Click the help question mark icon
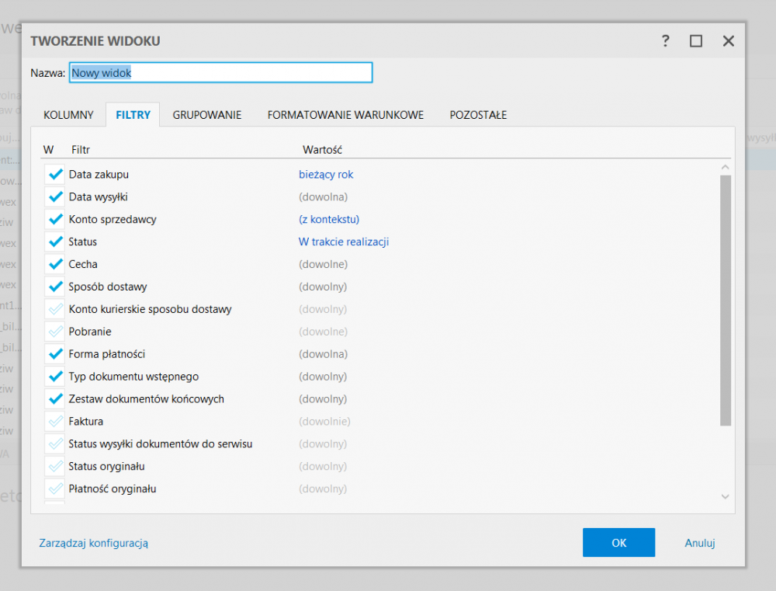The height and width of the screenshot is (591, 776). (665, 41)
